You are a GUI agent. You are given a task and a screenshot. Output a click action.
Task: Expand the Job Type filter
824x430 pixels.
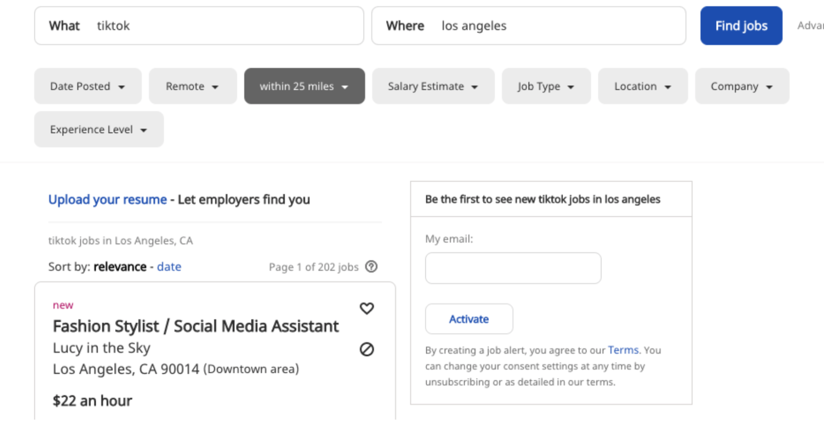click(x=546, y=86)
